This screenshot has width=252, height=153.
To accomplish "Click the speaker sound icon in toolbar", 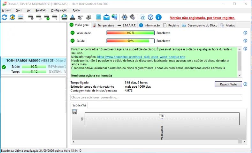I will [133, 17].
